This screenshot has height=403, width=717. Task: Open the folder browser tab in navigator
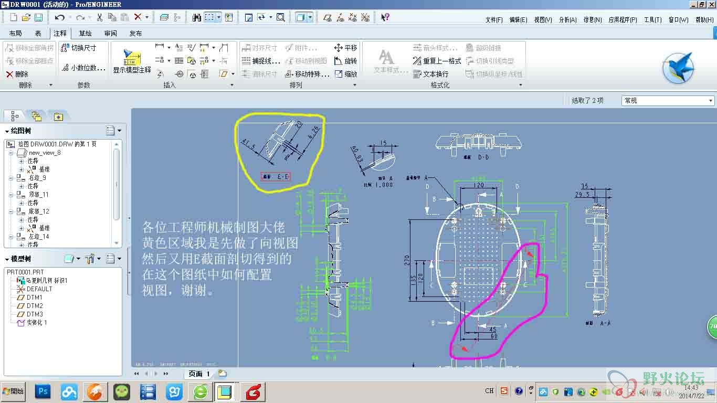36,116
